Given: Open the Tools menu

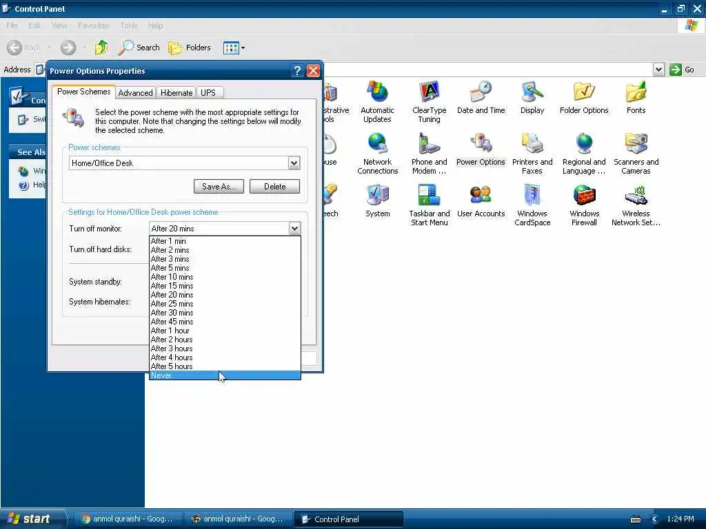Looking at the screenshot, I should coord(129,25).
